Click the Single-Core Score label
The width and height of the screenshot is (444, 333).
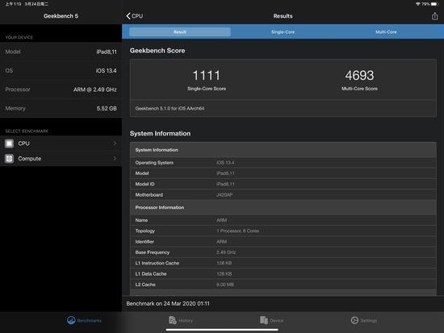(x=207, y=89)
